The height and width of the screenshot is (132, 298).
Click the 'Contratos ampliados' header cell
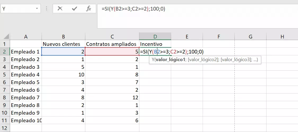click(112, 44)
